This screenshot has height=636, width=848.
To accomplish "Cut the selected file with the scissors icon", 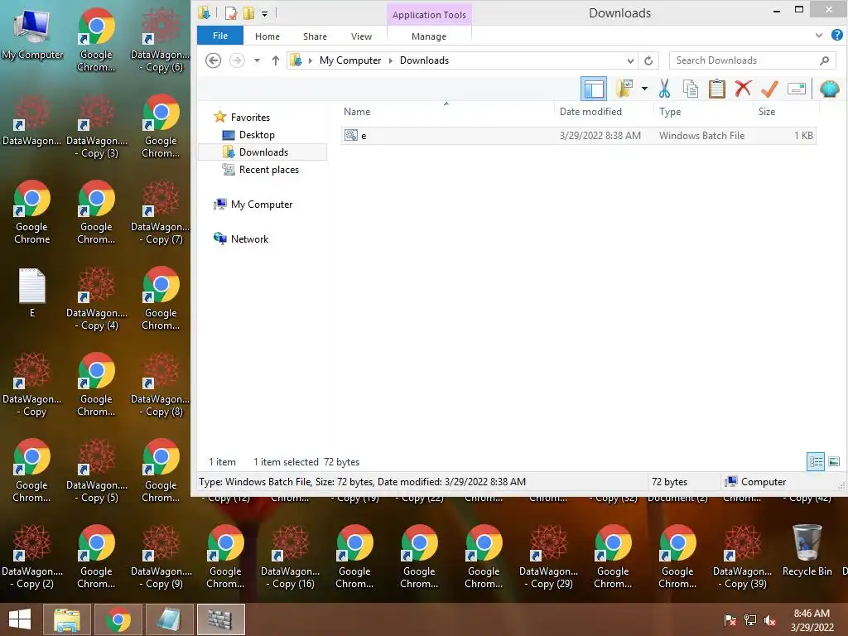I will point(664,89).
